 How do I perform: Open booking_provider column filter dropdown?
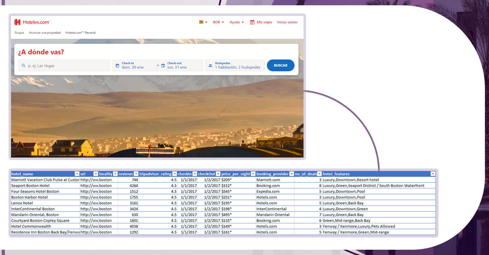click(x=291, y=174)
